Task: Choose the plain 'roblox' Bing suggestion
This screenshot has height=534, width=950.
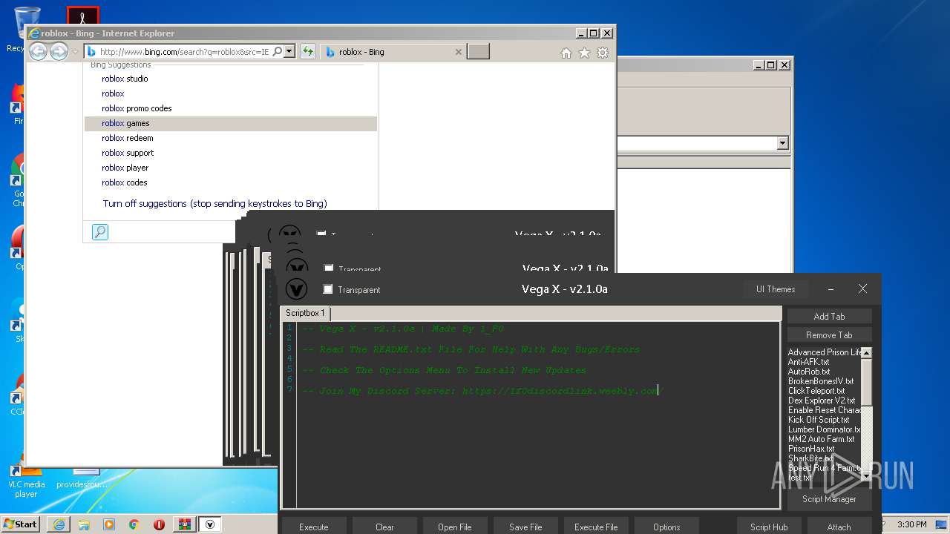Action: tap(231, 93)
